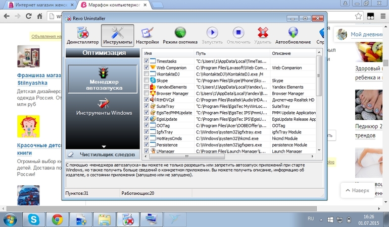Uncheck the HotKeysCmds checkbox
Image resolution: width=389 pixels, height=227 pixels.
[147, 138]
